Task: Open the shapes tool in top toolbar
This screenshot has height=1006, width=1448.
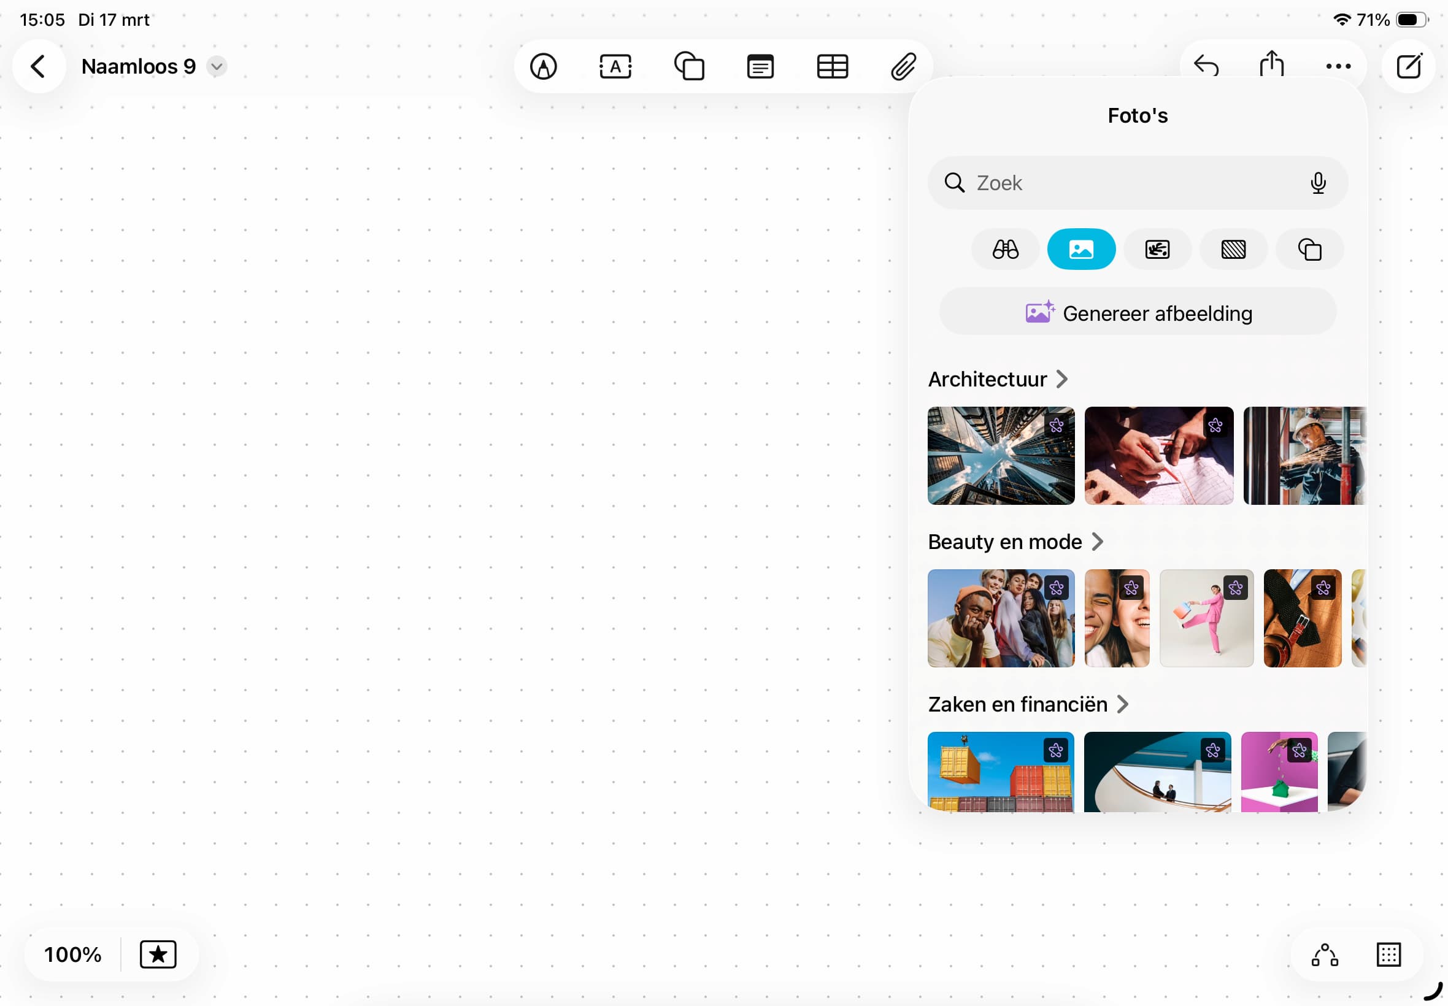Action: point(688,66)
